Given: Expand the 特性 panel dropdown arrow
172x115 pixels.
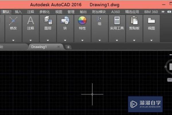Looking at the screenshot, I should pos(82,40).
